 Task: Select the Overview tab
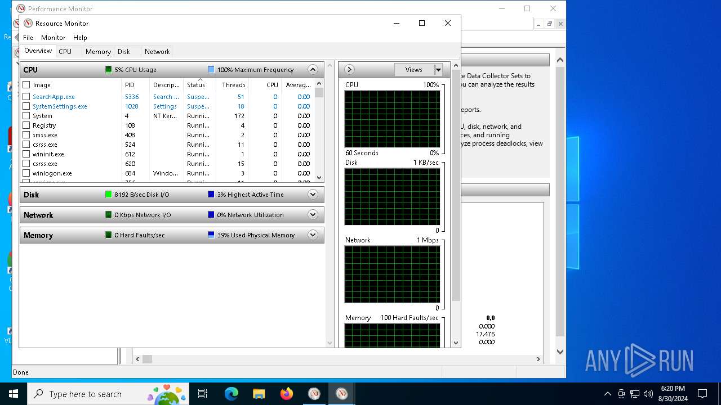[x=38, y=51]
